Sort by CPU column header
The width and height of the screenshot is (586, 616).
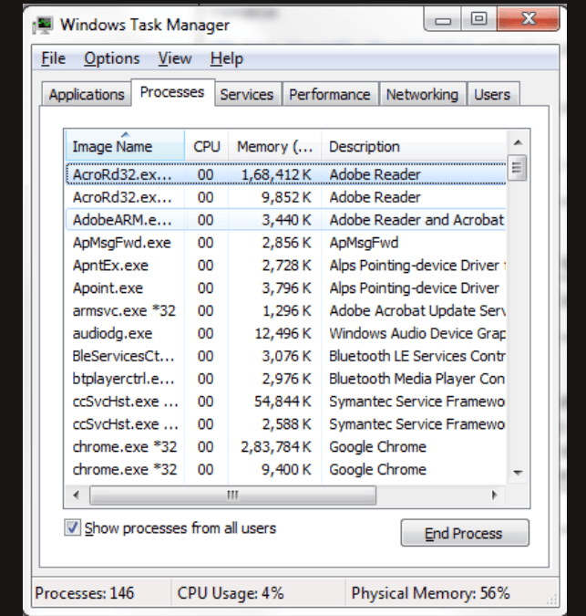tap(207, 146)
